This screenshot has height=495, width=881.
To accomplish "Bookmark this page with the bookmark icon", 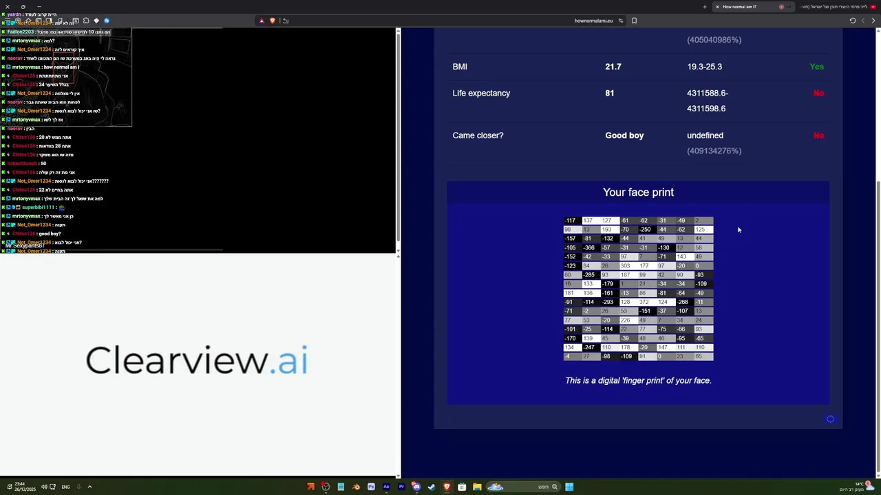I will coord(634,21).
